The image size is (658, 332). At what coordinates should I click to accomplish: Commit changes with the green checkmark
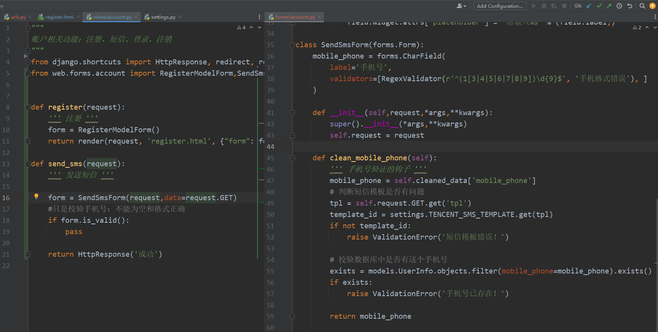[x=599, y=6]
